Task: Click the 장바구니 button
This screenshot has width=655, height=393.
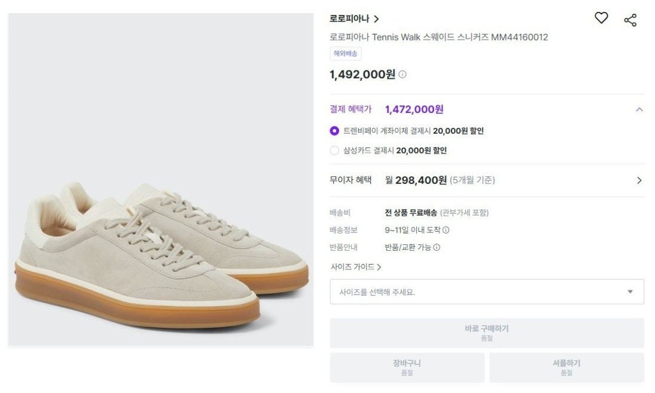Action: tap(407, 367)
